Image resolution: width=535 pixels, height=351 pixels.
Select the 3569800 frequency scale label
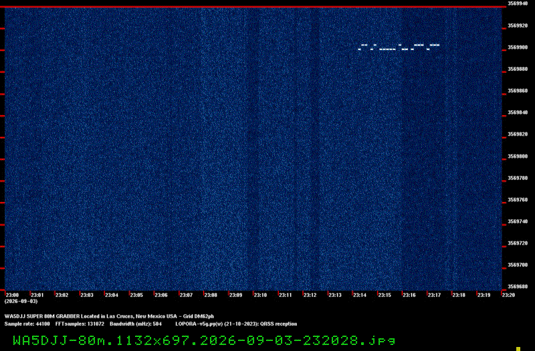pyautogui.click(x=518, y=156)
